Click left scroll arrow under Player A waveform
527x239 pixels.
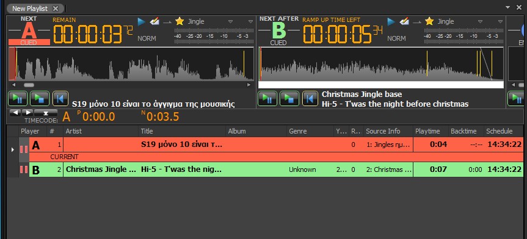(13, 85)
